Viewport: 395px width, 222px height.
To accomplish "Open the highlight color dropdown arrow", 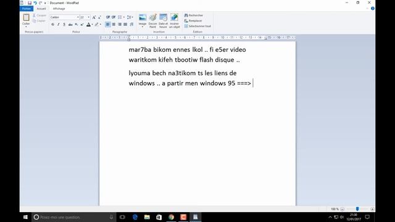I will pyautogui.click(x=100, y=25).
